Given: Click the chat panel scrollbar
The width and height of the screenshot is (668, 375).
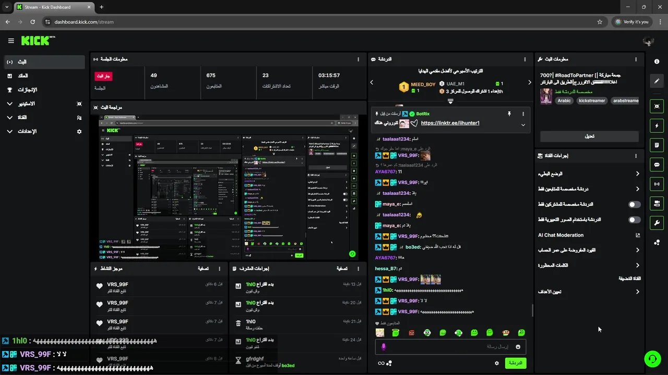Looking at the screenshot, I should click(532, 310).
